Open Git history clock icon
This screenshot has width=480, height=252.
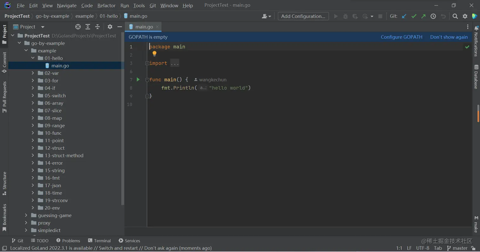click(433, 16)
